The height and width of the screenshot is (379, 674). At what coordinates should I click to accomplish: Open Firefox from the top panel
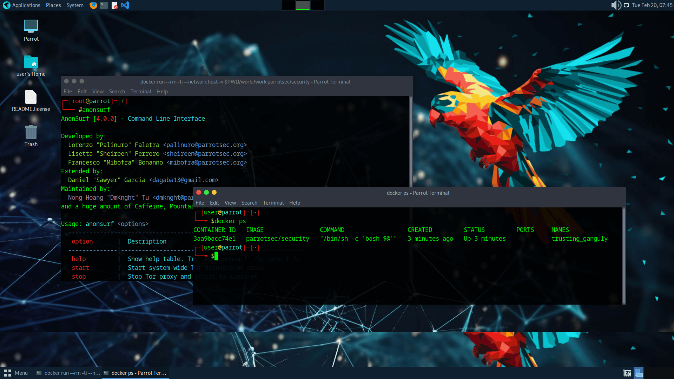(x=93, y=5)
